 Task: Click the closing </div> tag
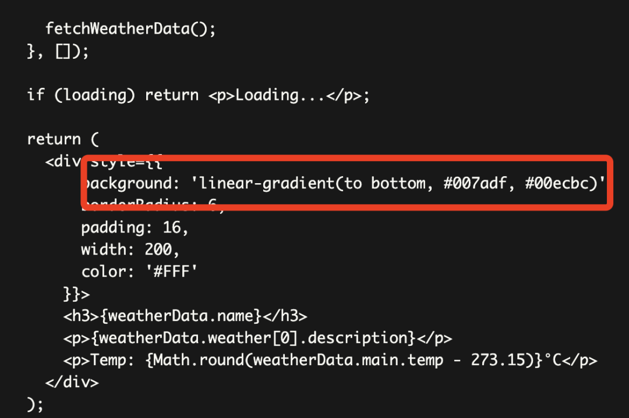72,382
